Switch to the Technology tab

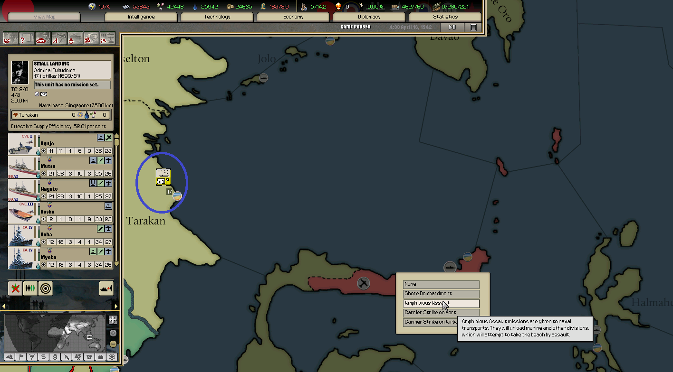tap(217, 17)
